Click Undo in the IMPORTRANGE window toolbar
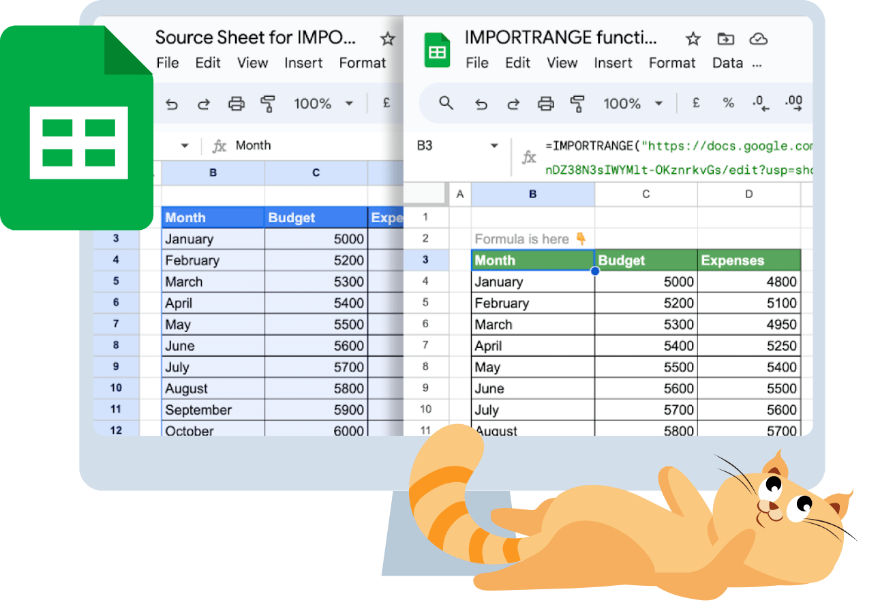 coord(482,104)
